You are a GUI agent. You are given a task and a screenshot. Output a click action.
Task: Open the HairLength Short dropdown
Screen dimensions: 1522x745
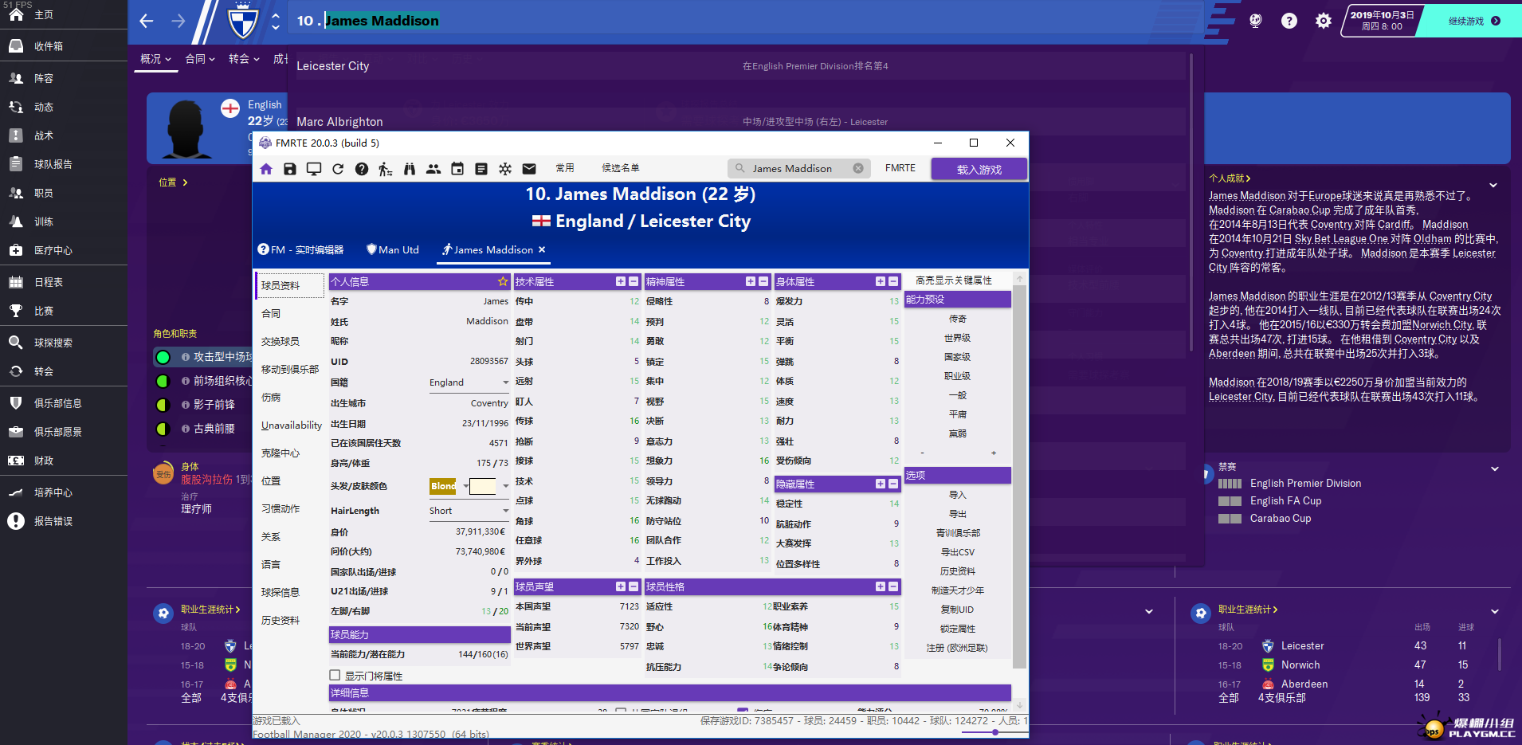pos(505,511)
